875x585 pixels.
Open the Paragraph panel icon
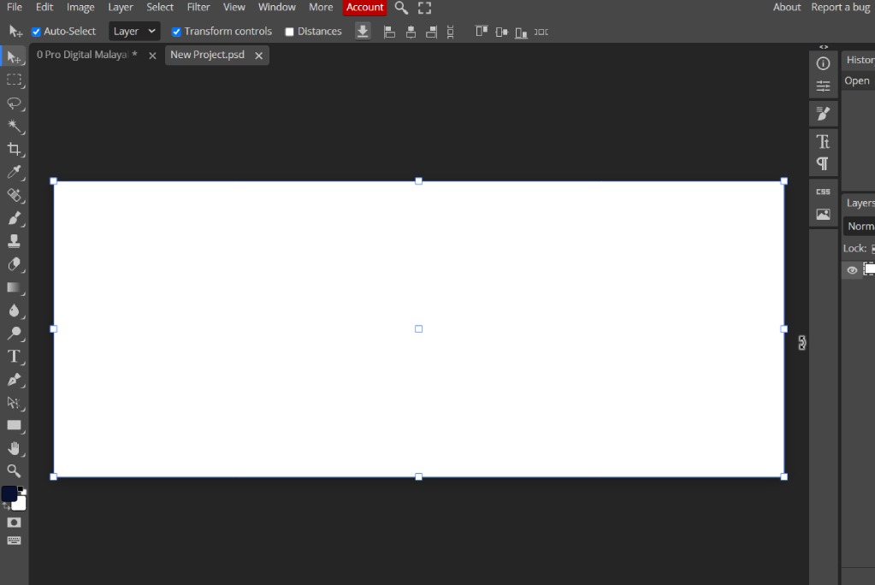823,163
